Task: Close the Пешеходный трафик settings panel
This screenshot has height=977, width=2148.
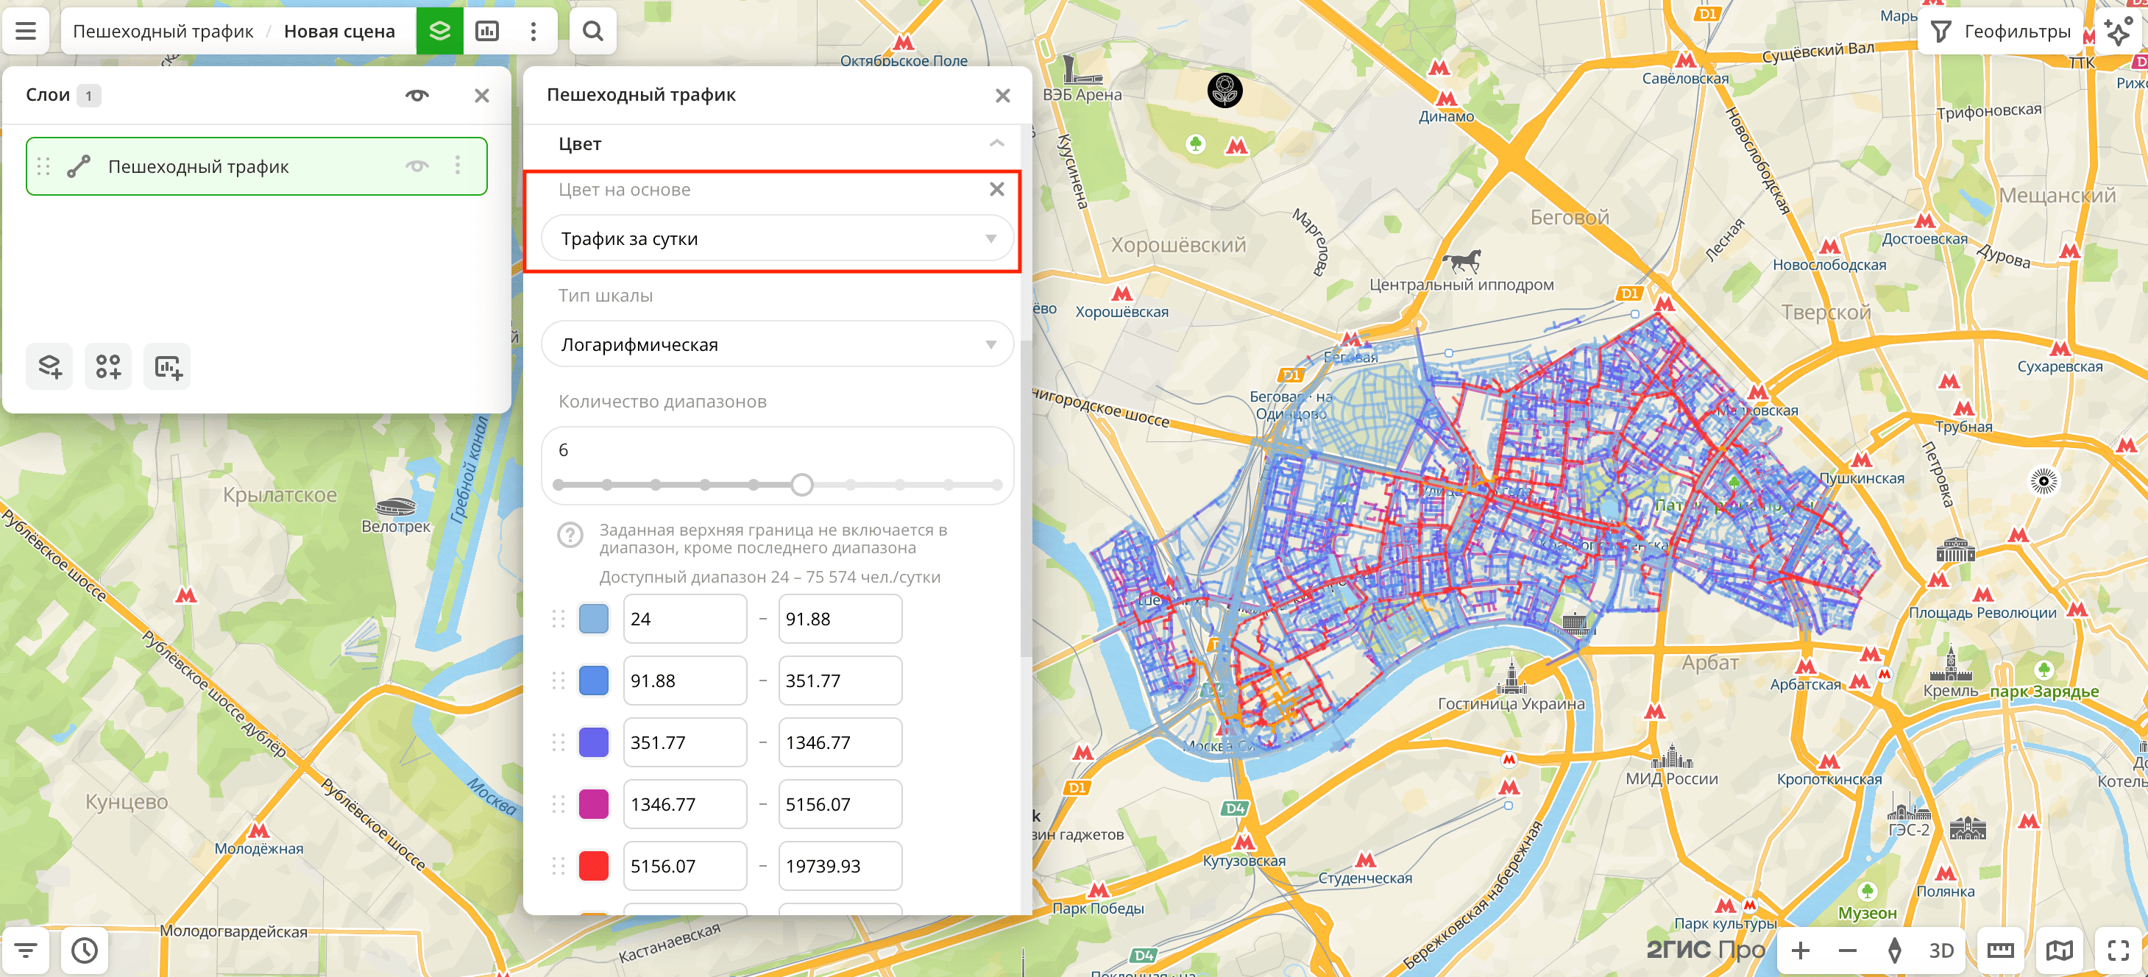Action: pyautogui.click(x=1003, y=95)
